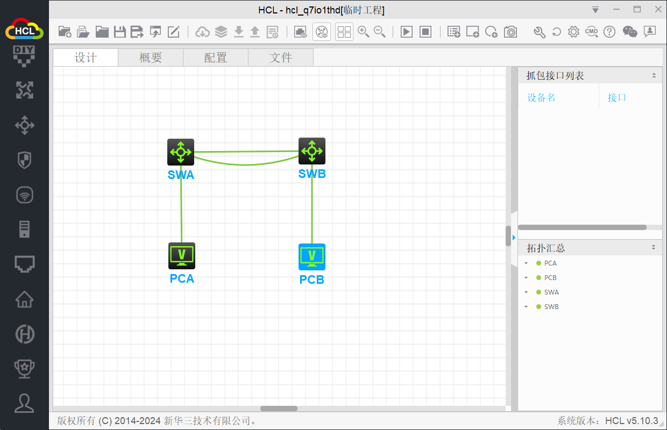Expand the SWA entry in 拓扑汇总

pos(526,292)
